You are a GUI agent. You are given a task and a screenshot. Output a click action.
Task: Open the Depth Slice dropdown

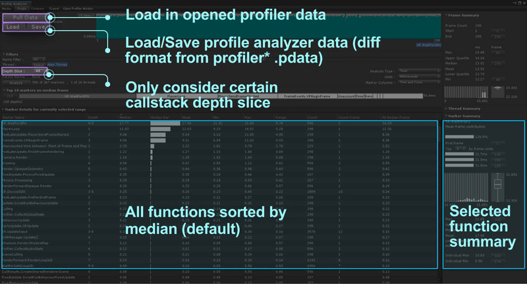click(38, 71)
